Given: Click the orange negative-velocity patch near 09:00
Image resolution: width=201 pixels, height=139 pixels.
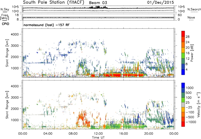Looking at the screenshot, I should 83,118.
